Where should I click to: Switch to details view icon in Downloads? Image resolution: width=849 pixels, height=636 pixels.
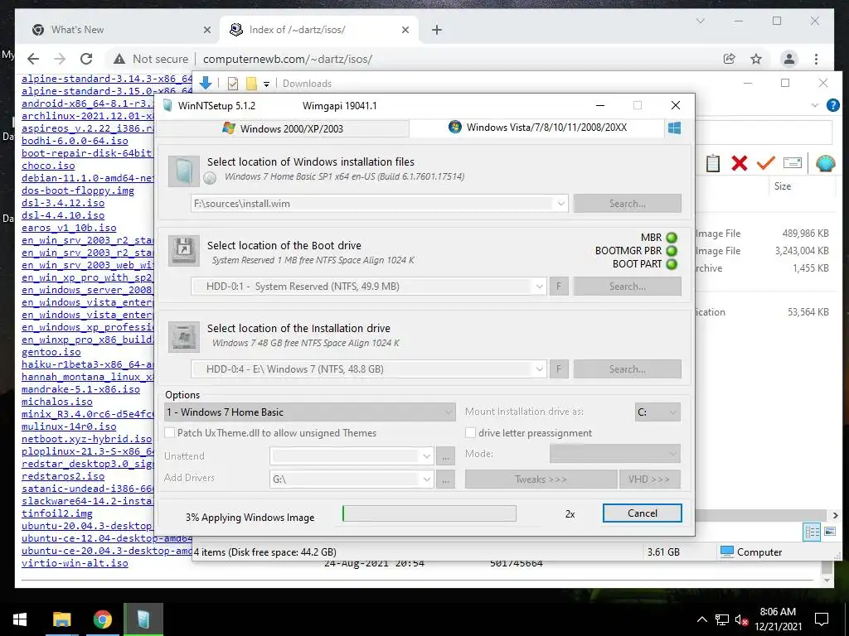(x=813, y=532)
